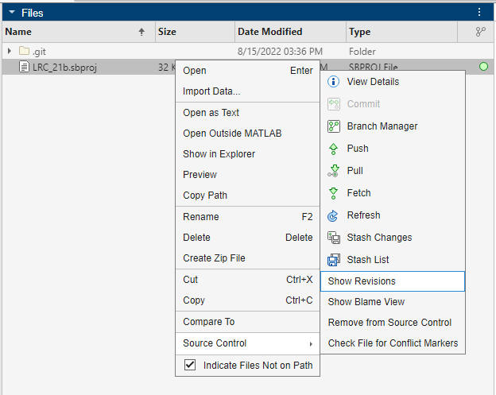Select Show Revisions menu entry

pyautogui.click(x=362, y=281)
